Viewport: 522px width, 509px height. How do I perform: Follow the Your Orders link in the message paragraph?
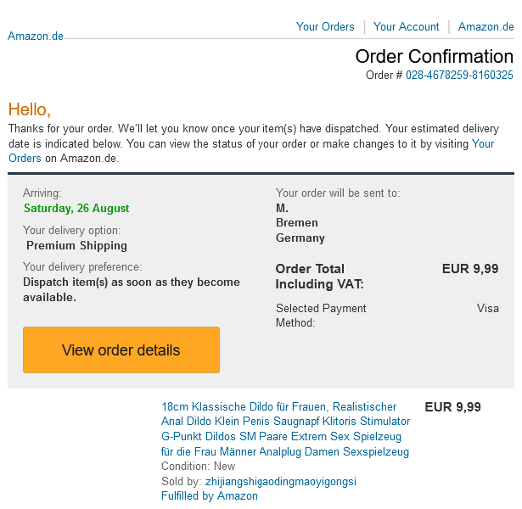point(482,144)
